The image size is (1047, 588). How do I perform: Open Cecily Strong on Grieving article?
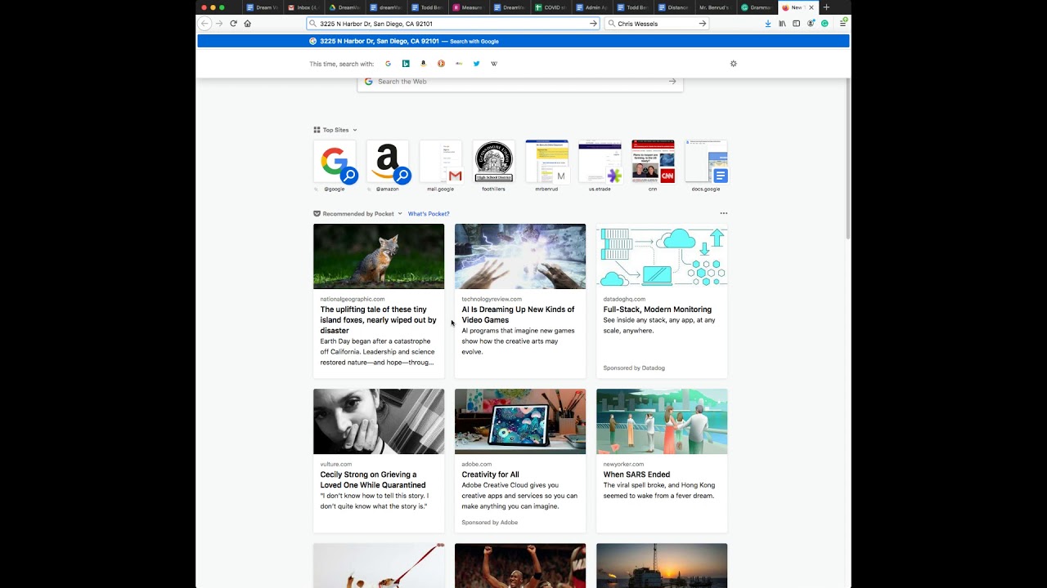point(379,461)
